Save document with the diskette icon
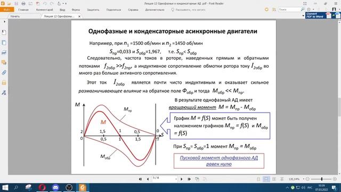 point(17,4)
